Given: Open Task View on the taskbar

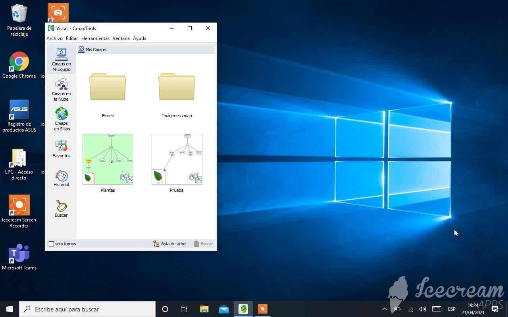Looking at the screenshot, I should (x=184, y=309).
